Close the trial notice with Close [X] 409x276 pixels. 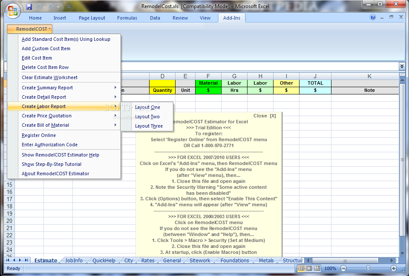point(265,116)
